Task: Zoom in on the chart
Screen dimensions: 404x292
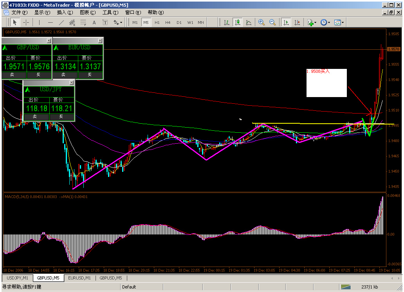Action: tap(261, 23)
